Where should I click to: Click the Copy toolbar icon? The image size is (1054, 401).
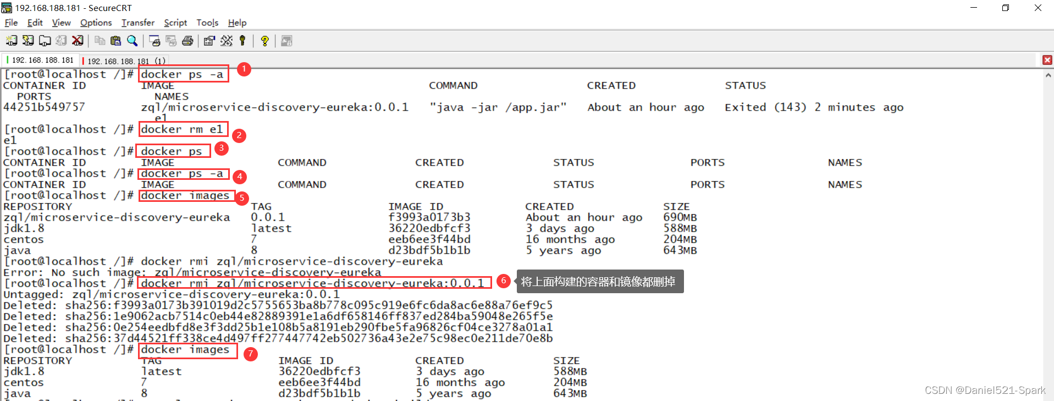pos(100,41)
